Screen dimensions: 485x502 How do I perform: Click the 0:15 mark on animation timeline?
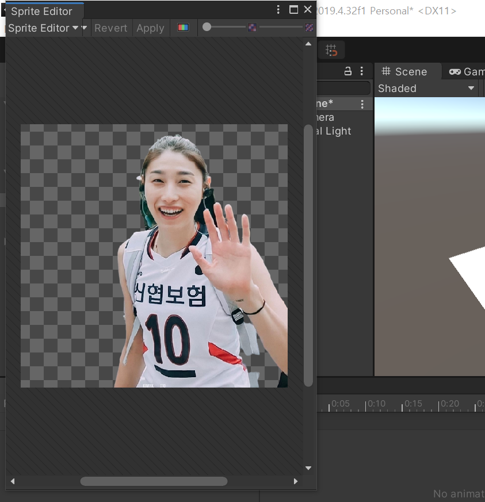(413, 404)
